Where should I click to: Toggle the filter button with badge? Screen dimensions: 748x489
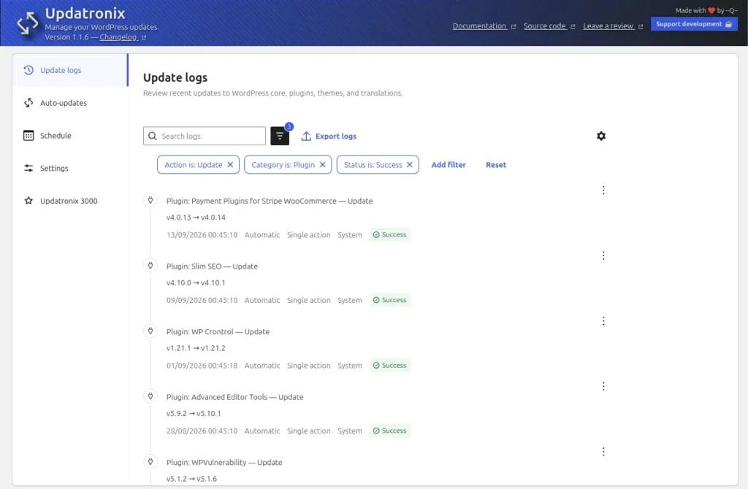[x=280, y=136]
